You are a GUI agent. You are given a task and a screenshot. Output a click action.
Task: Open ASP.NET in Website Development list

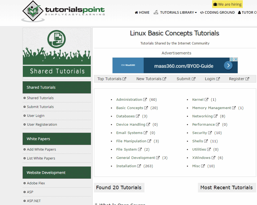[34, 201]
